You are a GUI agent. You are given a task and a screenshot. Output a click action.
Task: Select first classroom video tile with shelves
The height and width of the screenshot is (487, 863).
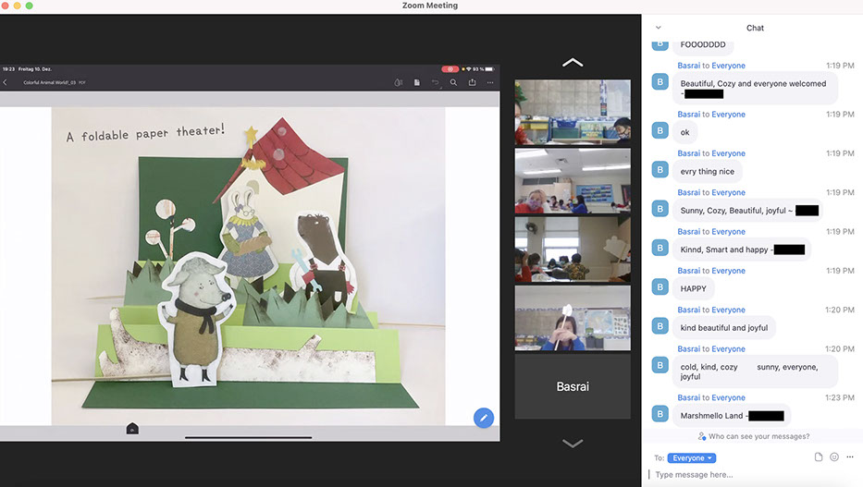tap(573, 112)
